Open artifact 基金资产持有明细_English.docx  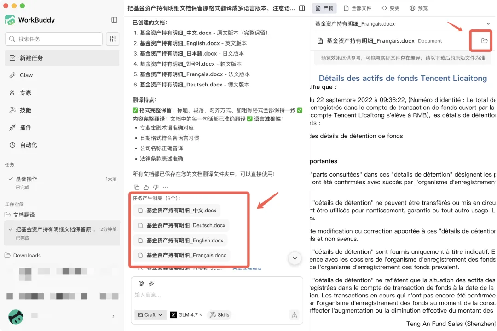pyautogui.click(x=181, y=240)
